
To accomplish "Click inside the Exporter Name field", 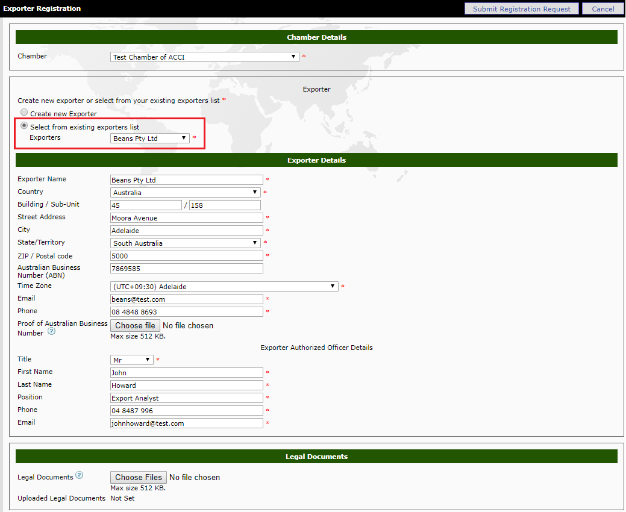I will pyautogui.click(x=186, y=180).
